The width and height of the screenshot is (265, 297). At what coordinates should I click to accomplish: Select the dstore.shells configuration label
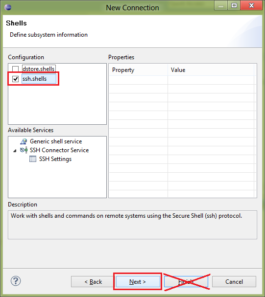39,69
